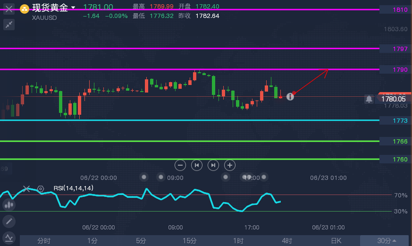Switch to the 15分 timeframe tab

tap(190, 241)
